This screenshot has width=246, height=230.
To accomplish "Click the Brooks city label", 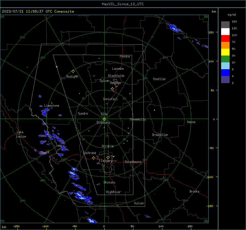I will tap(194, 191).
